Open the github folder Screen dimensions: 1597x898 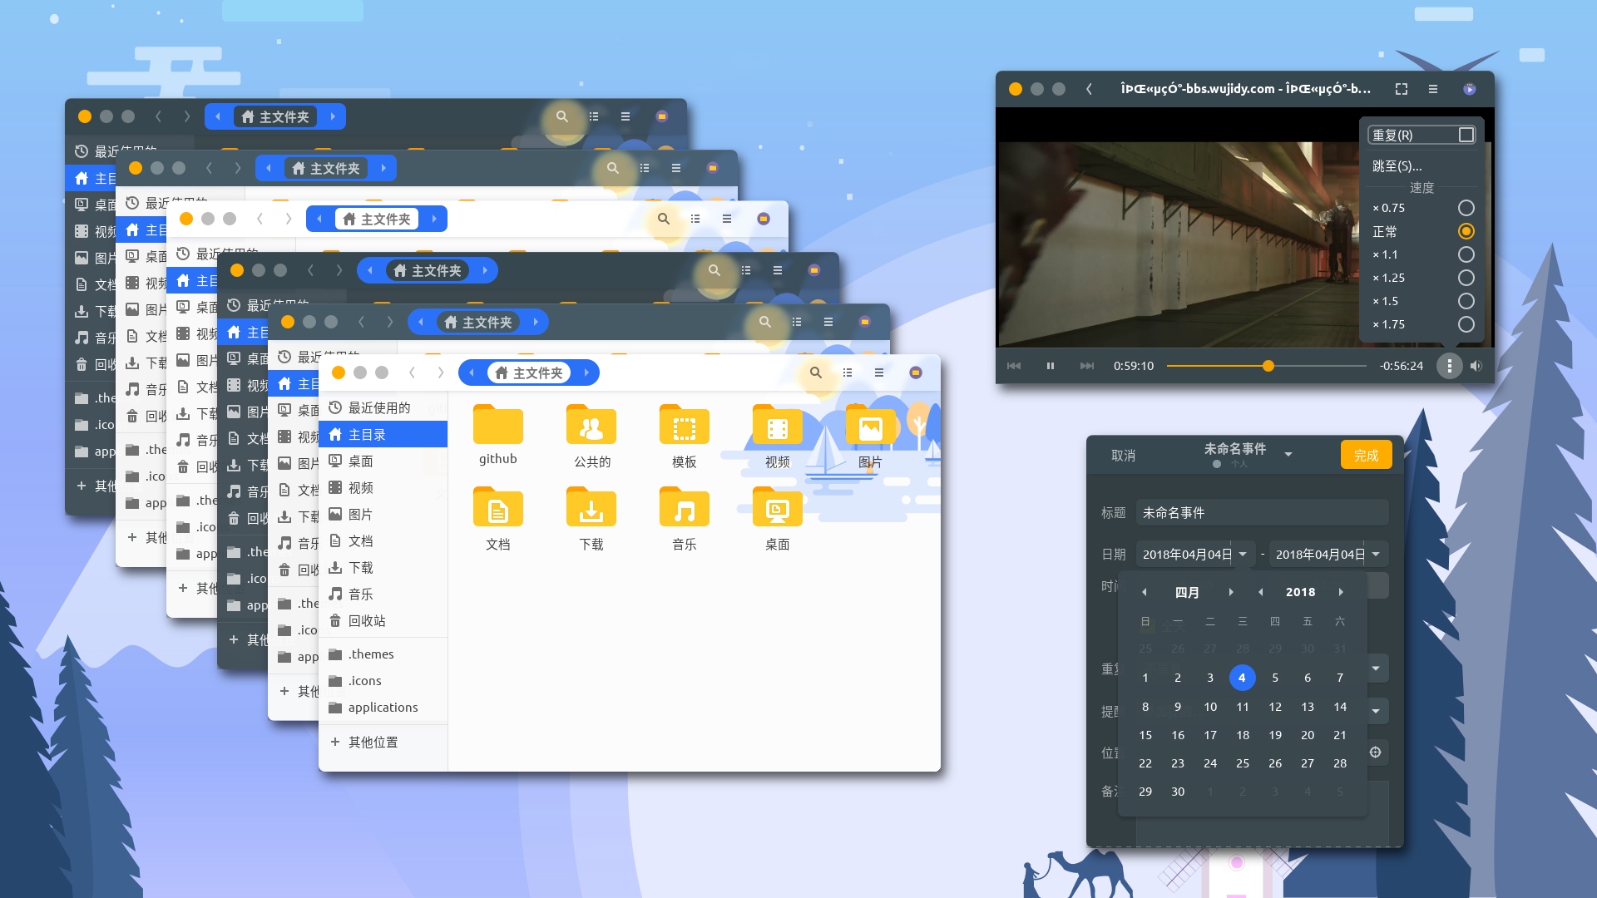(497, 426)
